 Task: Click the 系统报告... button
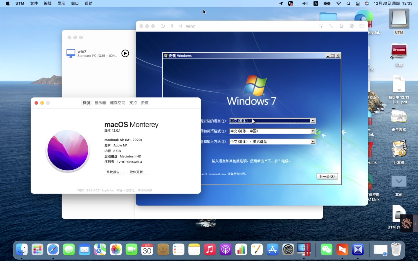114,172
